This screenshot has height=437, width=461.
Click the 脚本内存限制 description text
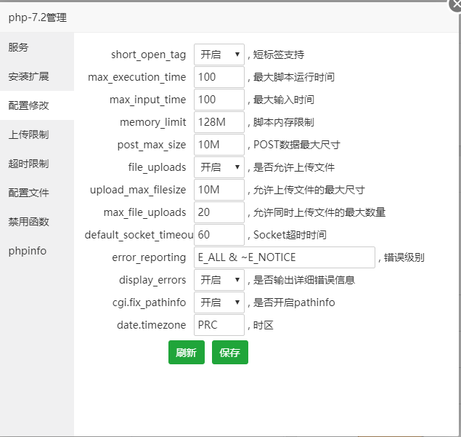(283, 122)
